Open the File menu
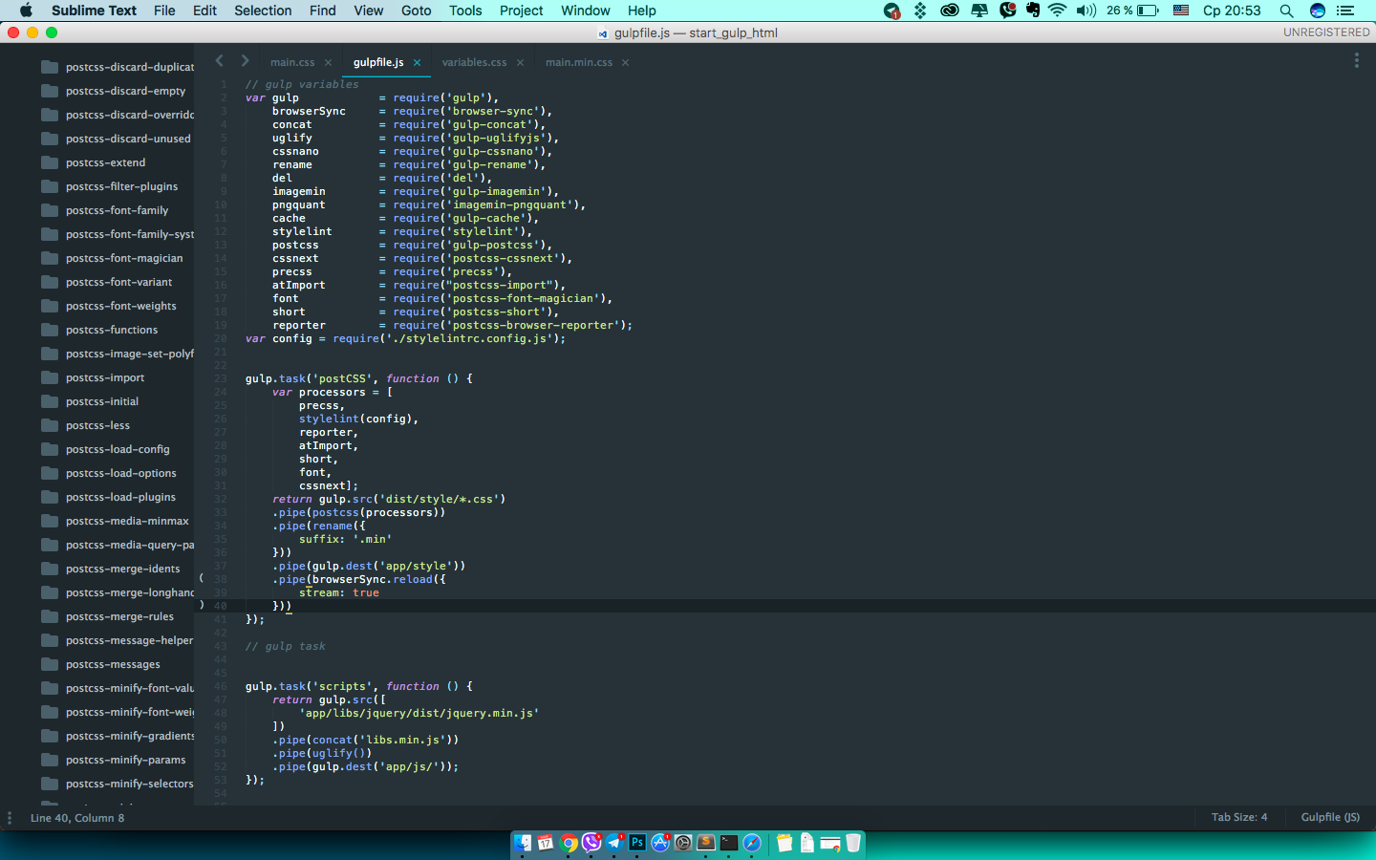1376x860 pixels. pyautogui.click(x=164, y=11)
